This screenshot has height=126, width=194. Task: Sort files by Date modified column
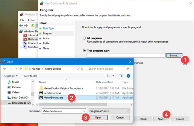tap(104, 82)
